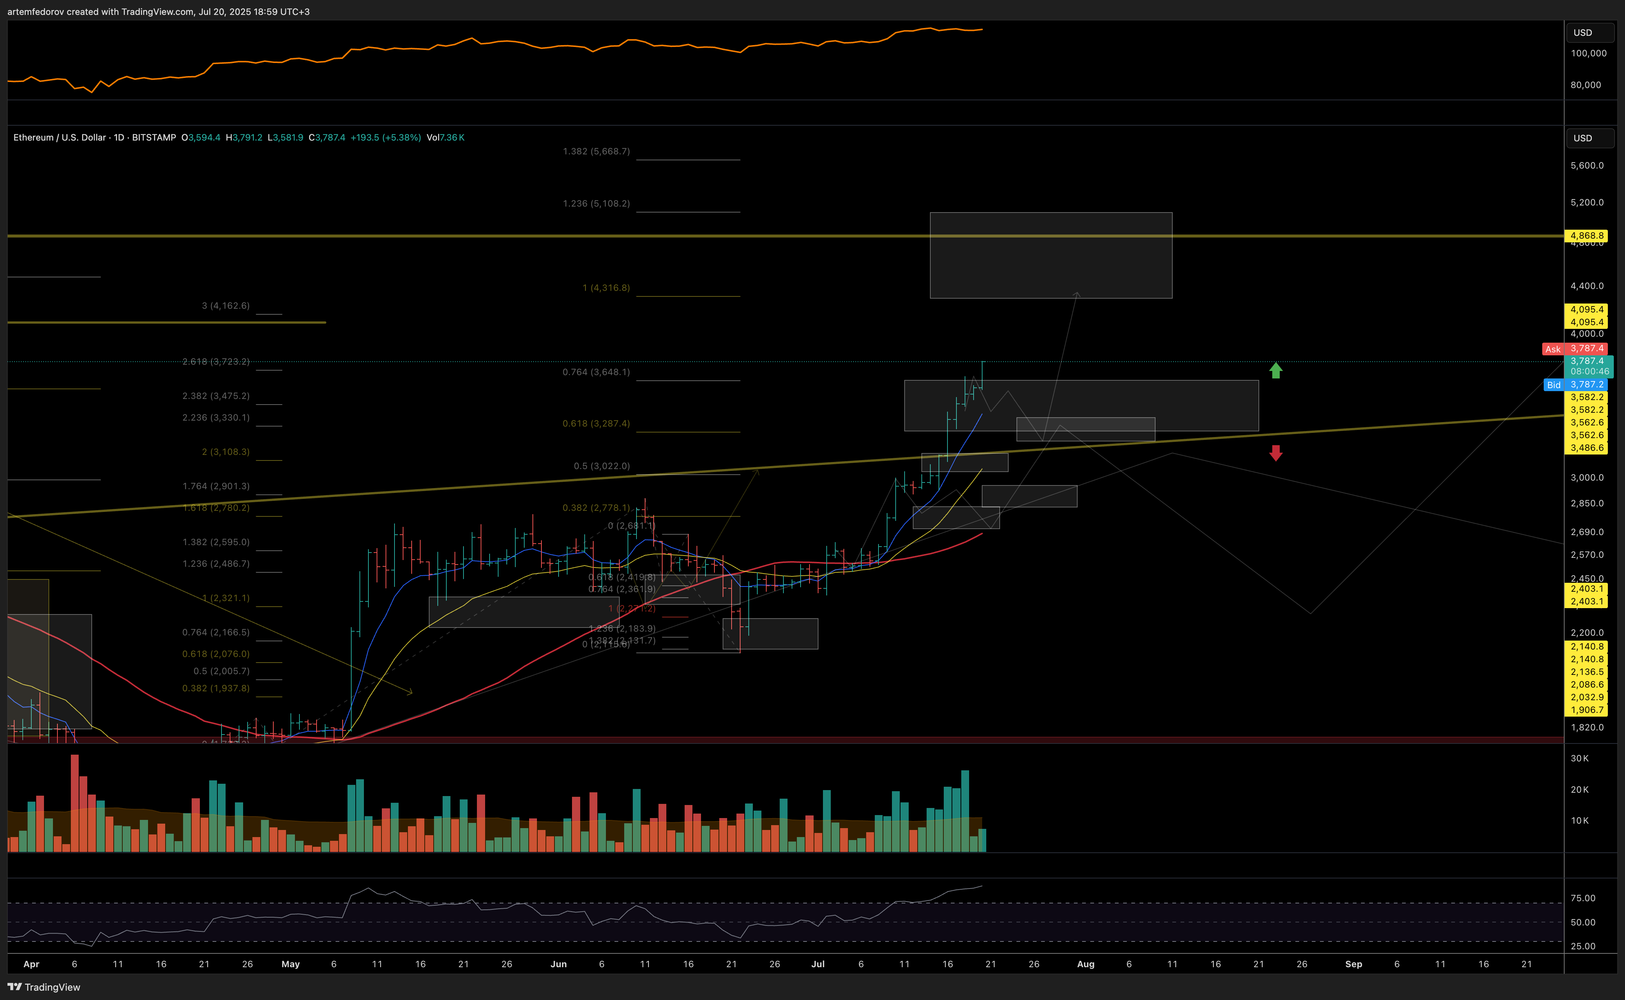Click the 75.00 tick on the RSI scale
This screenshot has height=1000, width=1625.
pos(1582,898)
